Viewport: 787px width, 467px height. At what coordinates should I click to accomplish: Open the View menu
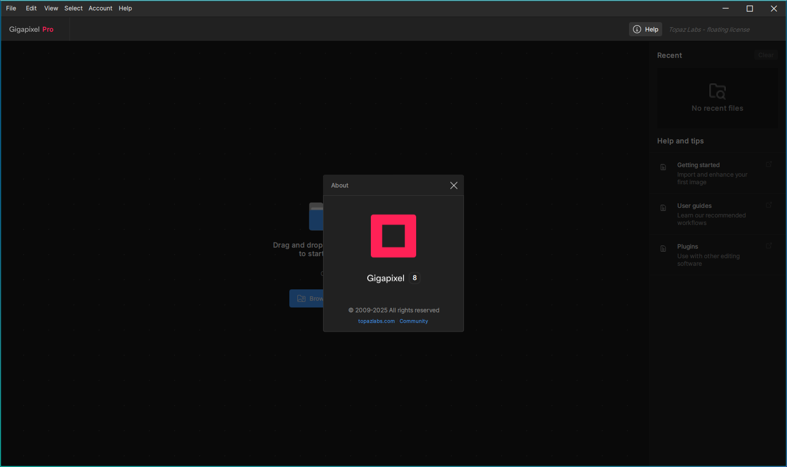click(x=51, y=8)
